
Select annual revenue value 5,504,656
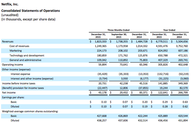[182, 42]
